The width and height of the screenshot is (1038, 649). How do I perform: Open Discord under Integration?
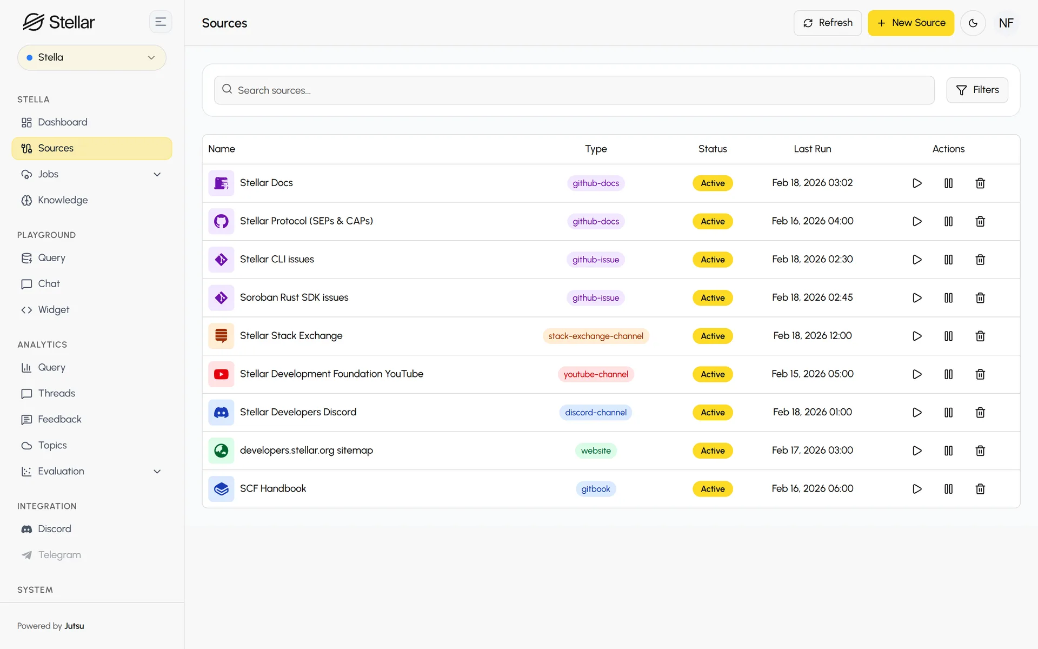tap(92, 529)
